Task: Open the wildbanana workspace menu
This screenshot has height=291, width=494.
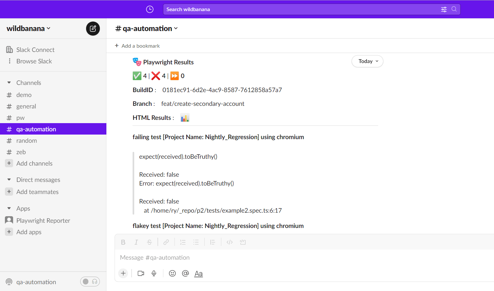Action: click(28, 28)
